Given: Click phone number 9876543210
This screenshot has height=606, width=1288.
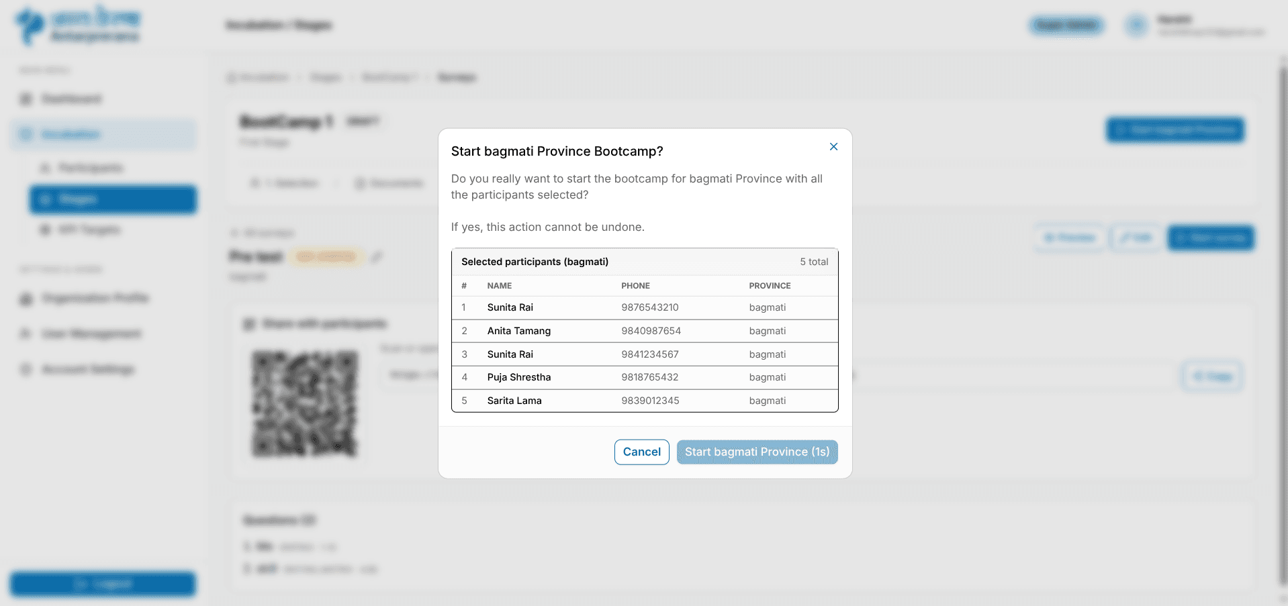Looking at the screenshot, I should pos(650,307).
